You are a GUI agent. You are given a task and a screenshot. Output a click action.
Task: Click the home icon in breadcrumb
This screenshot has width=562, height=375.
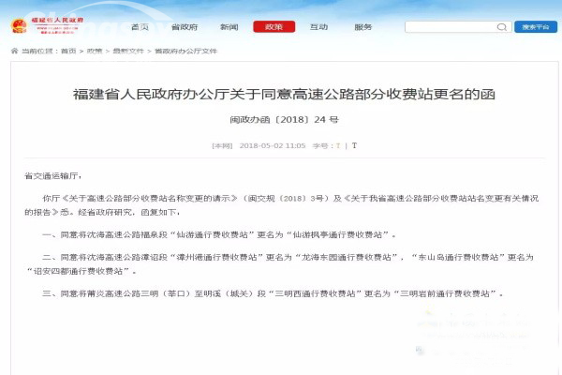(x=14, y=51)
